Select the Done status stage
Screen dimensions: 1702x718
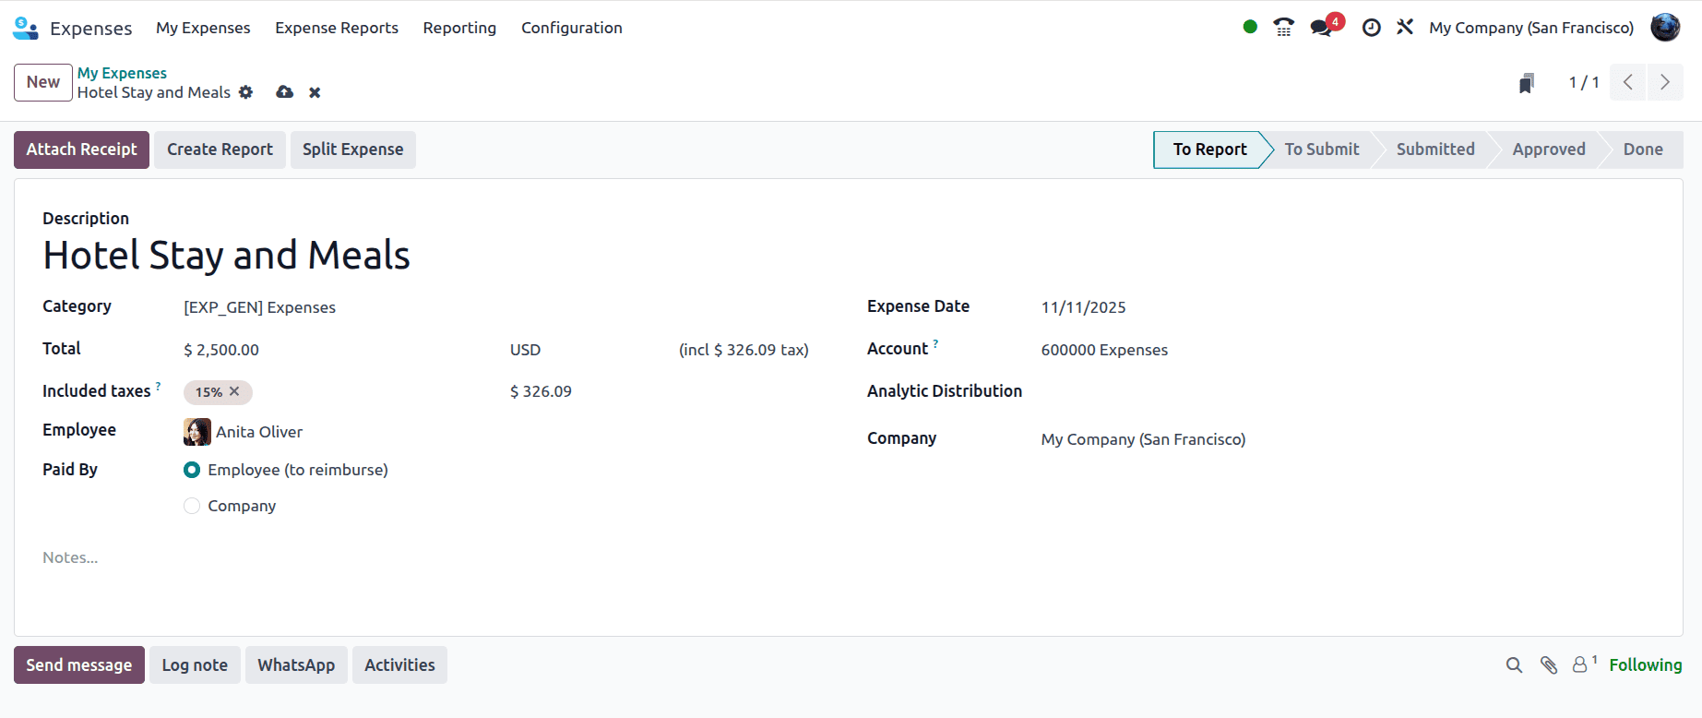pyautogui.click(x=1643, y=150)
